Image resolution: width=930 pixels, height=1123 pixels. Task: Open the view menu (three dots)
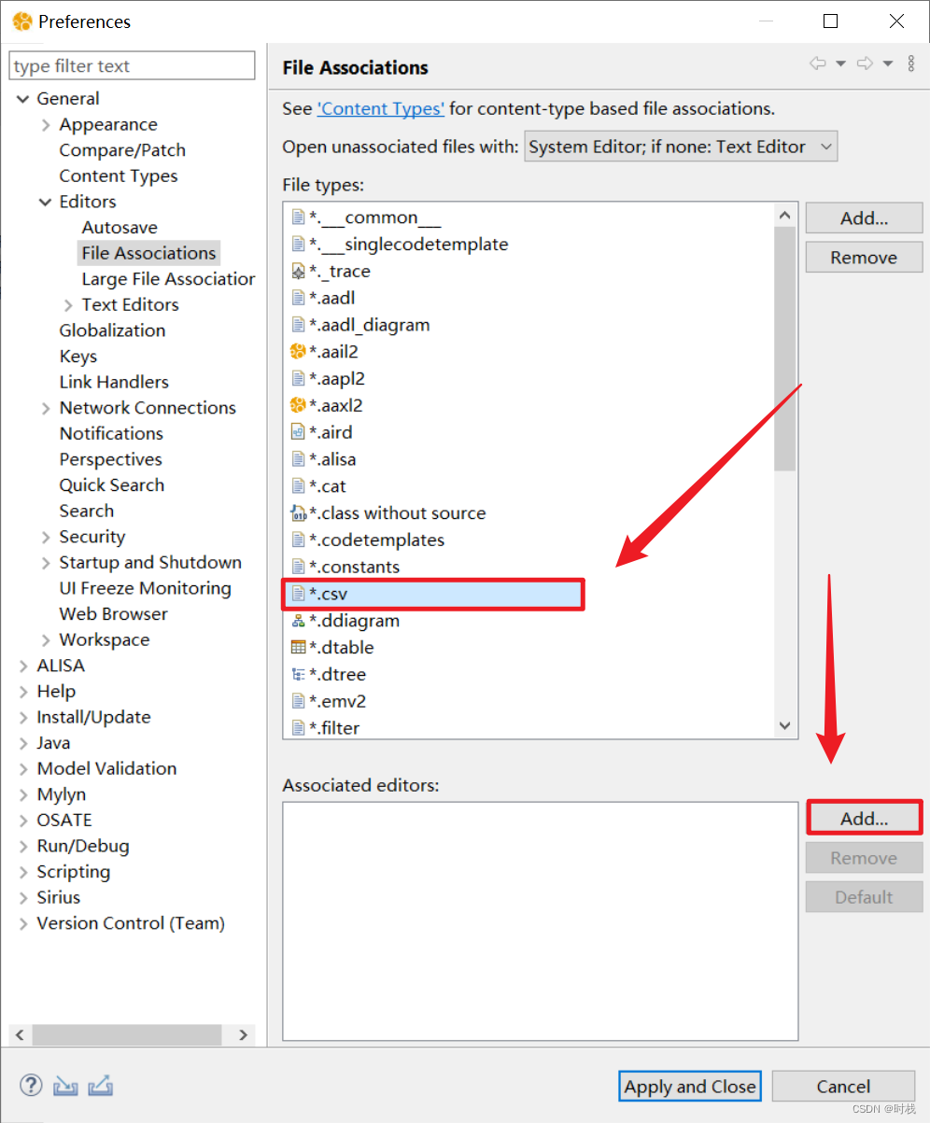(x=911, y=63)
